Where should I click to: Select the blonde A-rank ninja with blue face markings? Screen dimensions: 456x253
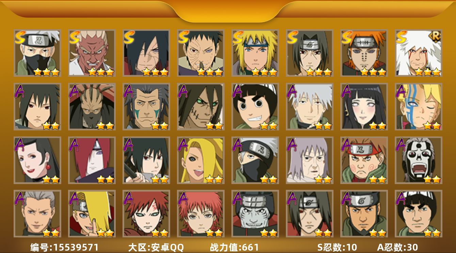(419, 107)
